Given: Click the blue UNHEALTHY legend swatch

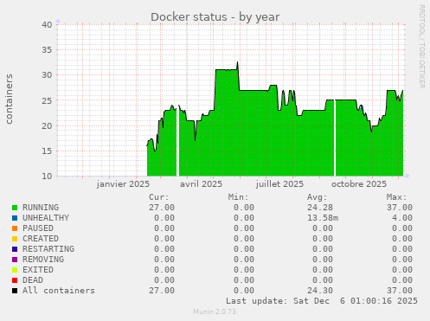Looking at the screenshot, I should (x=15, y=218).
